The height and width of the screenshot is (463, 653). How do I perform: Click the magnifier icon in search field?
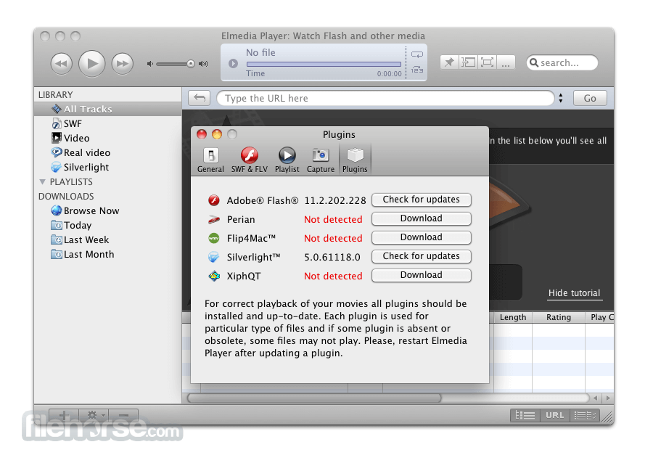pos(534,62)
